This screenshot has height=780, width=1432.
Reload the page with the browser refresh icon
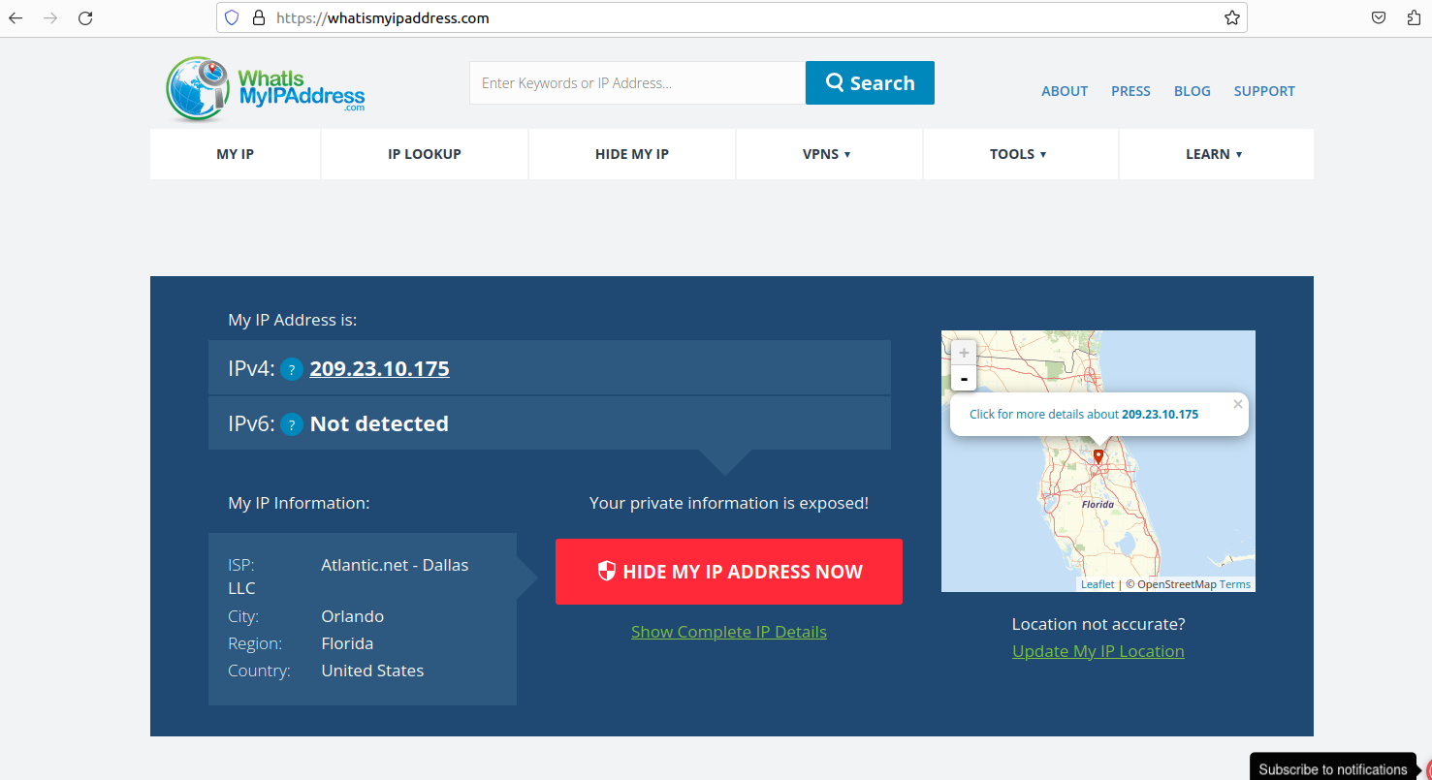(85, 17)
